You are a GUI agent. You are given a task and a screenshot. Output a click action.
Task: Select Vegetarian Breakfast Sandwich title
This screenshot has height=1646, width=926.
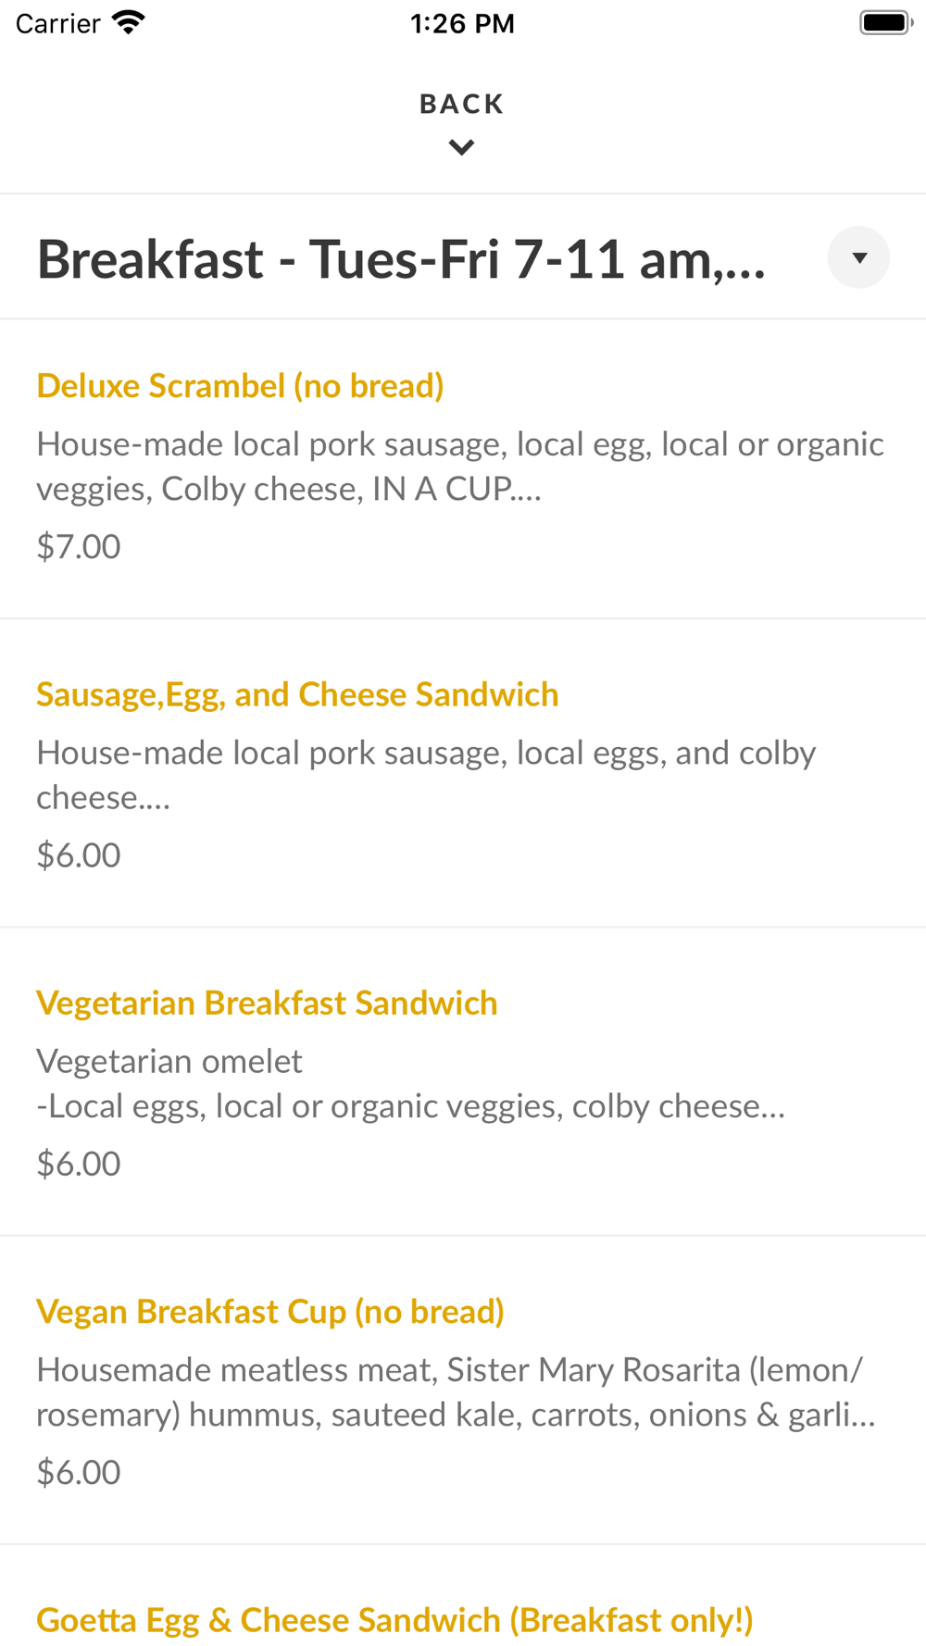[x=267, y=1003]
